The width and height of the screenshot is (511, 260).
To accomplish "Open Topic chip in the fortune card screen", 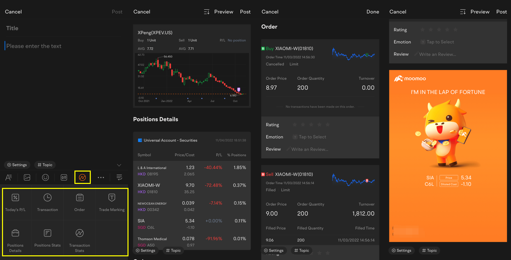I will [430, 251].
